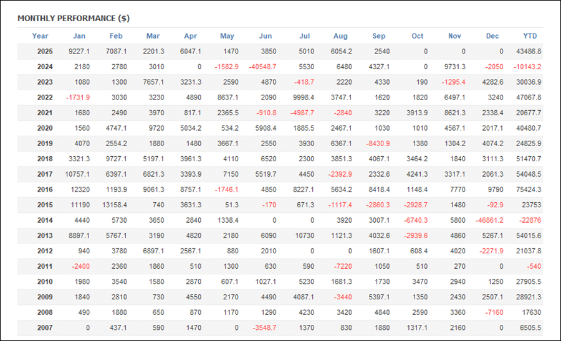The image size is (561, 341).
Task: Click the 9998.4 value in July 2022
Action: pos(300,98)
